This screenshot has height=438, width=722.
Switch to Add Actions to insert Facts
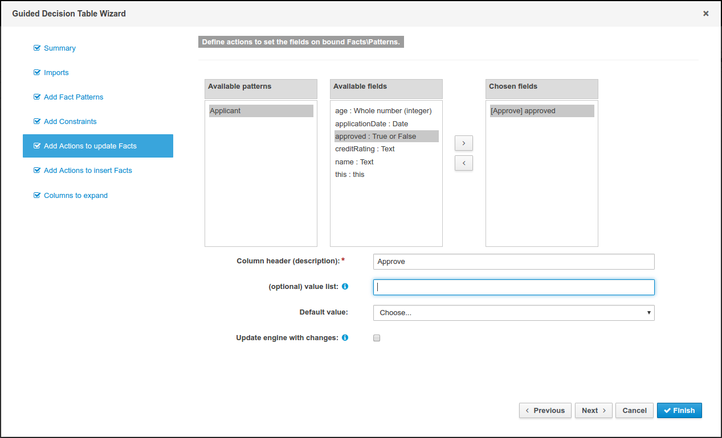coord(88,171)
